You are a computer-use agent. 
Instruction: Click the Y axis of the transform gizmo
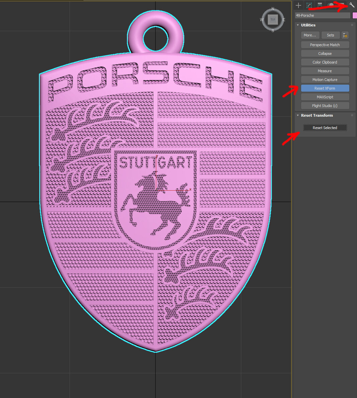pyautogui.click(x=156, y=173)
